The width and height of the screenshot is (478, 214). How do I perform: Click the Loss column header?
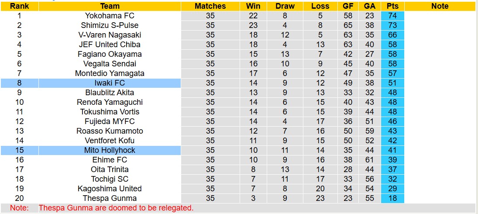[320, 6]
